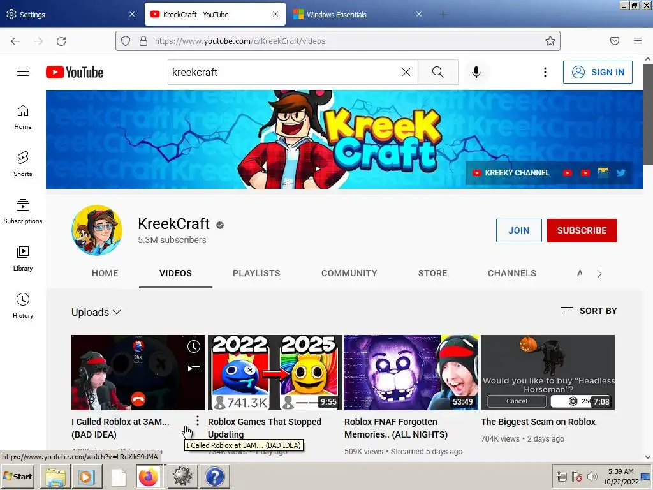Open History in sidebar
Viewport: 653px width, 490px height.
pos(23,306)
